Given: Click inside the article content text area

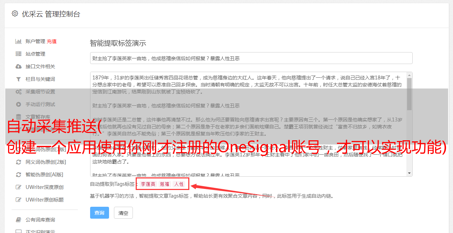Looking at the screenshot, I should 248,124.
